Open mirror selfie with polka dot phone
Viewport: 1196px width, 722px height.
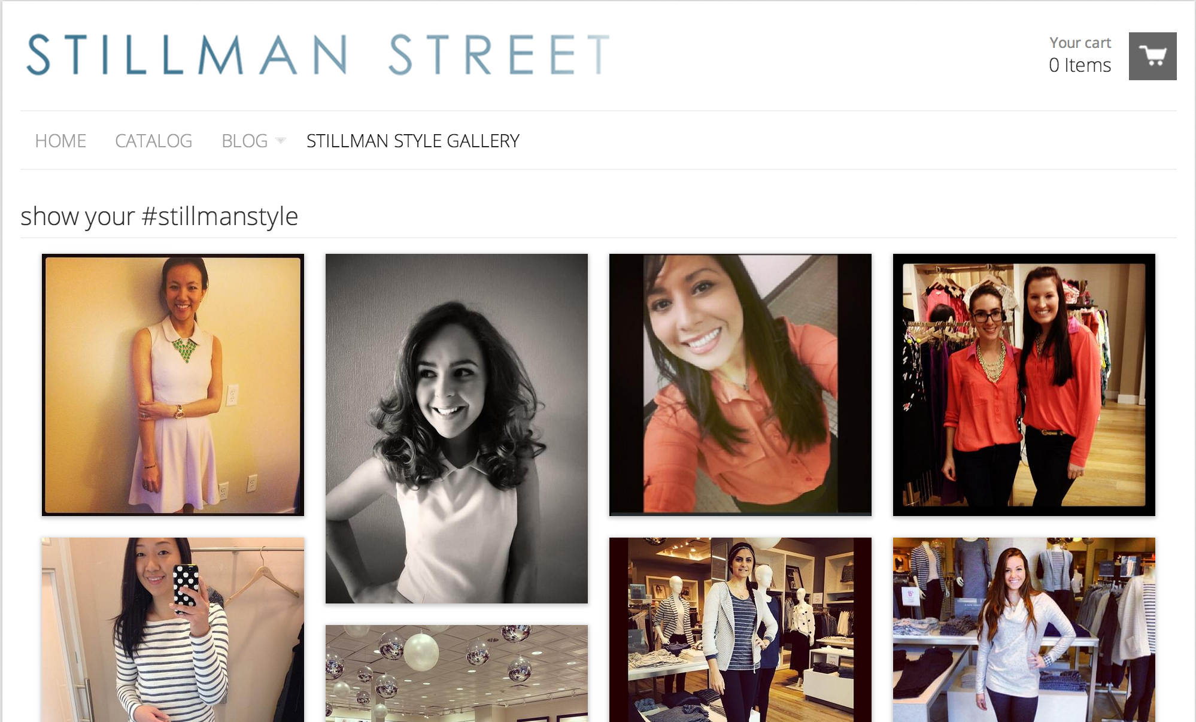tap(173, 630)
